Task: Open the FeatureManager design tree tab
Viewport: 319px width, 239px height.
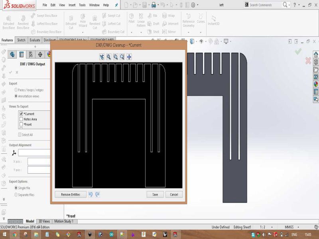Action: click(12, 55)
